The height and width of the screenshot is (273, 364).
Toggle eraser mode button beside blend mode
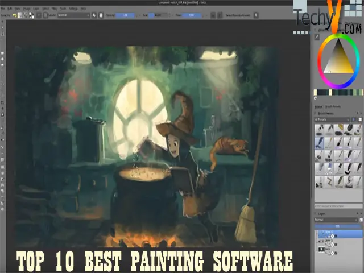94,15
